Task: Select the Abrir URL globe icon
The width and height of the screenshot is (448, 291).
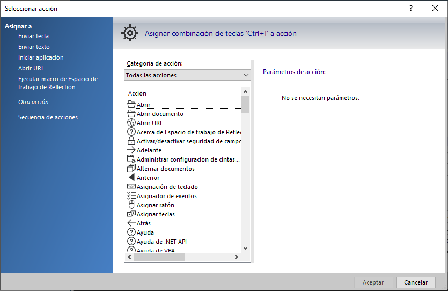Action: pos(131,122)
